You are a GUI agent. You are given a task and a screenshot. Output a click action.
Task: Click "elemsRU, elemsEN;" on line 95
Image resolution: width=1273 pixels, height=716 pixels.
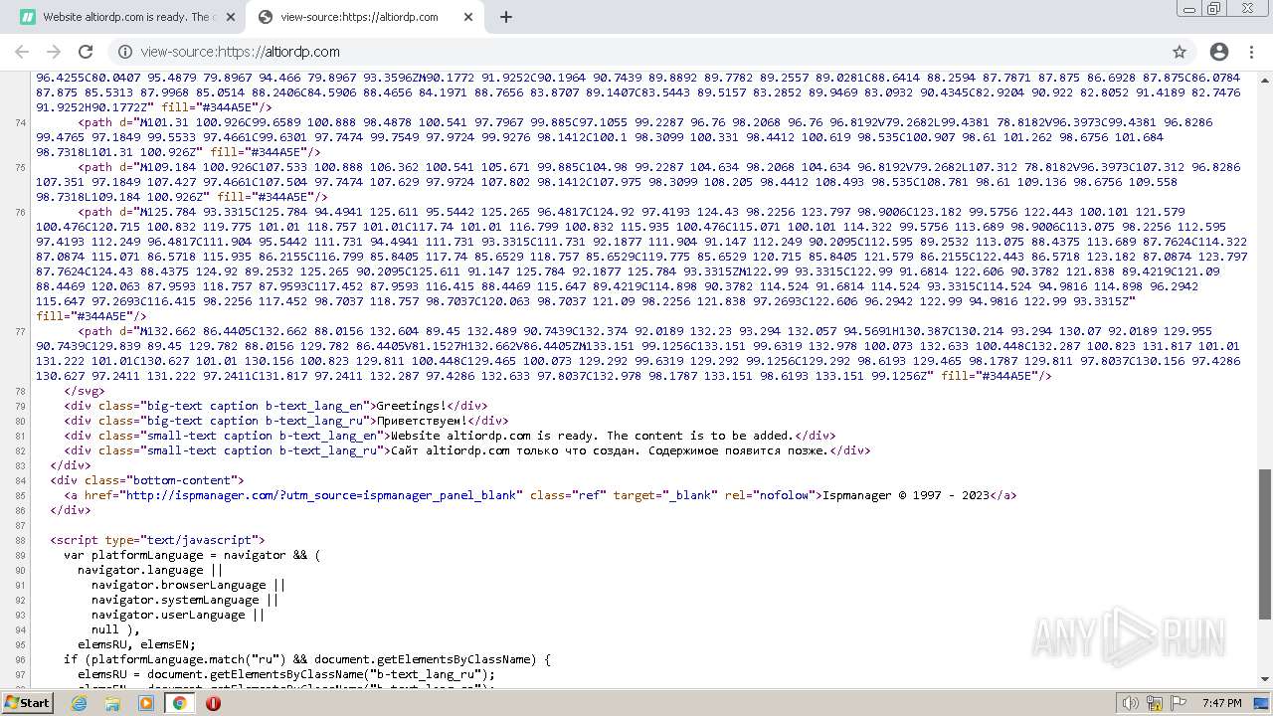136,644
